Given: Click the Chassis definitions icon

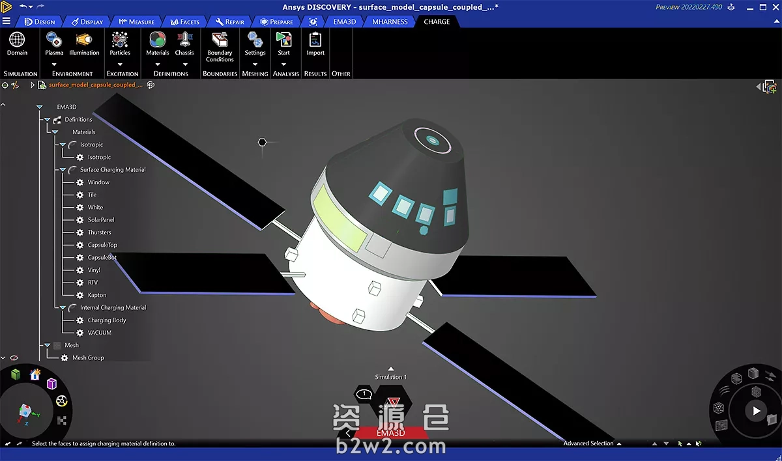Looking at the screenshot, I should pyautogui.click(x=184, y=44).
